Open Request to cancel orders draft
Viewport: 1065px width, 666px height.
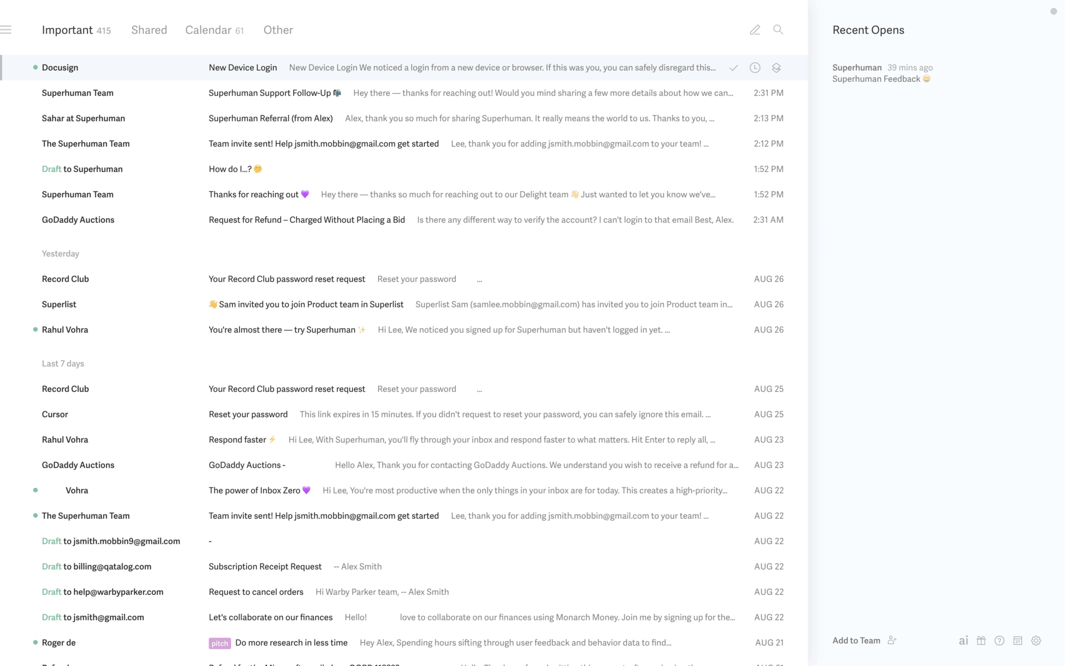coord(404,592)
